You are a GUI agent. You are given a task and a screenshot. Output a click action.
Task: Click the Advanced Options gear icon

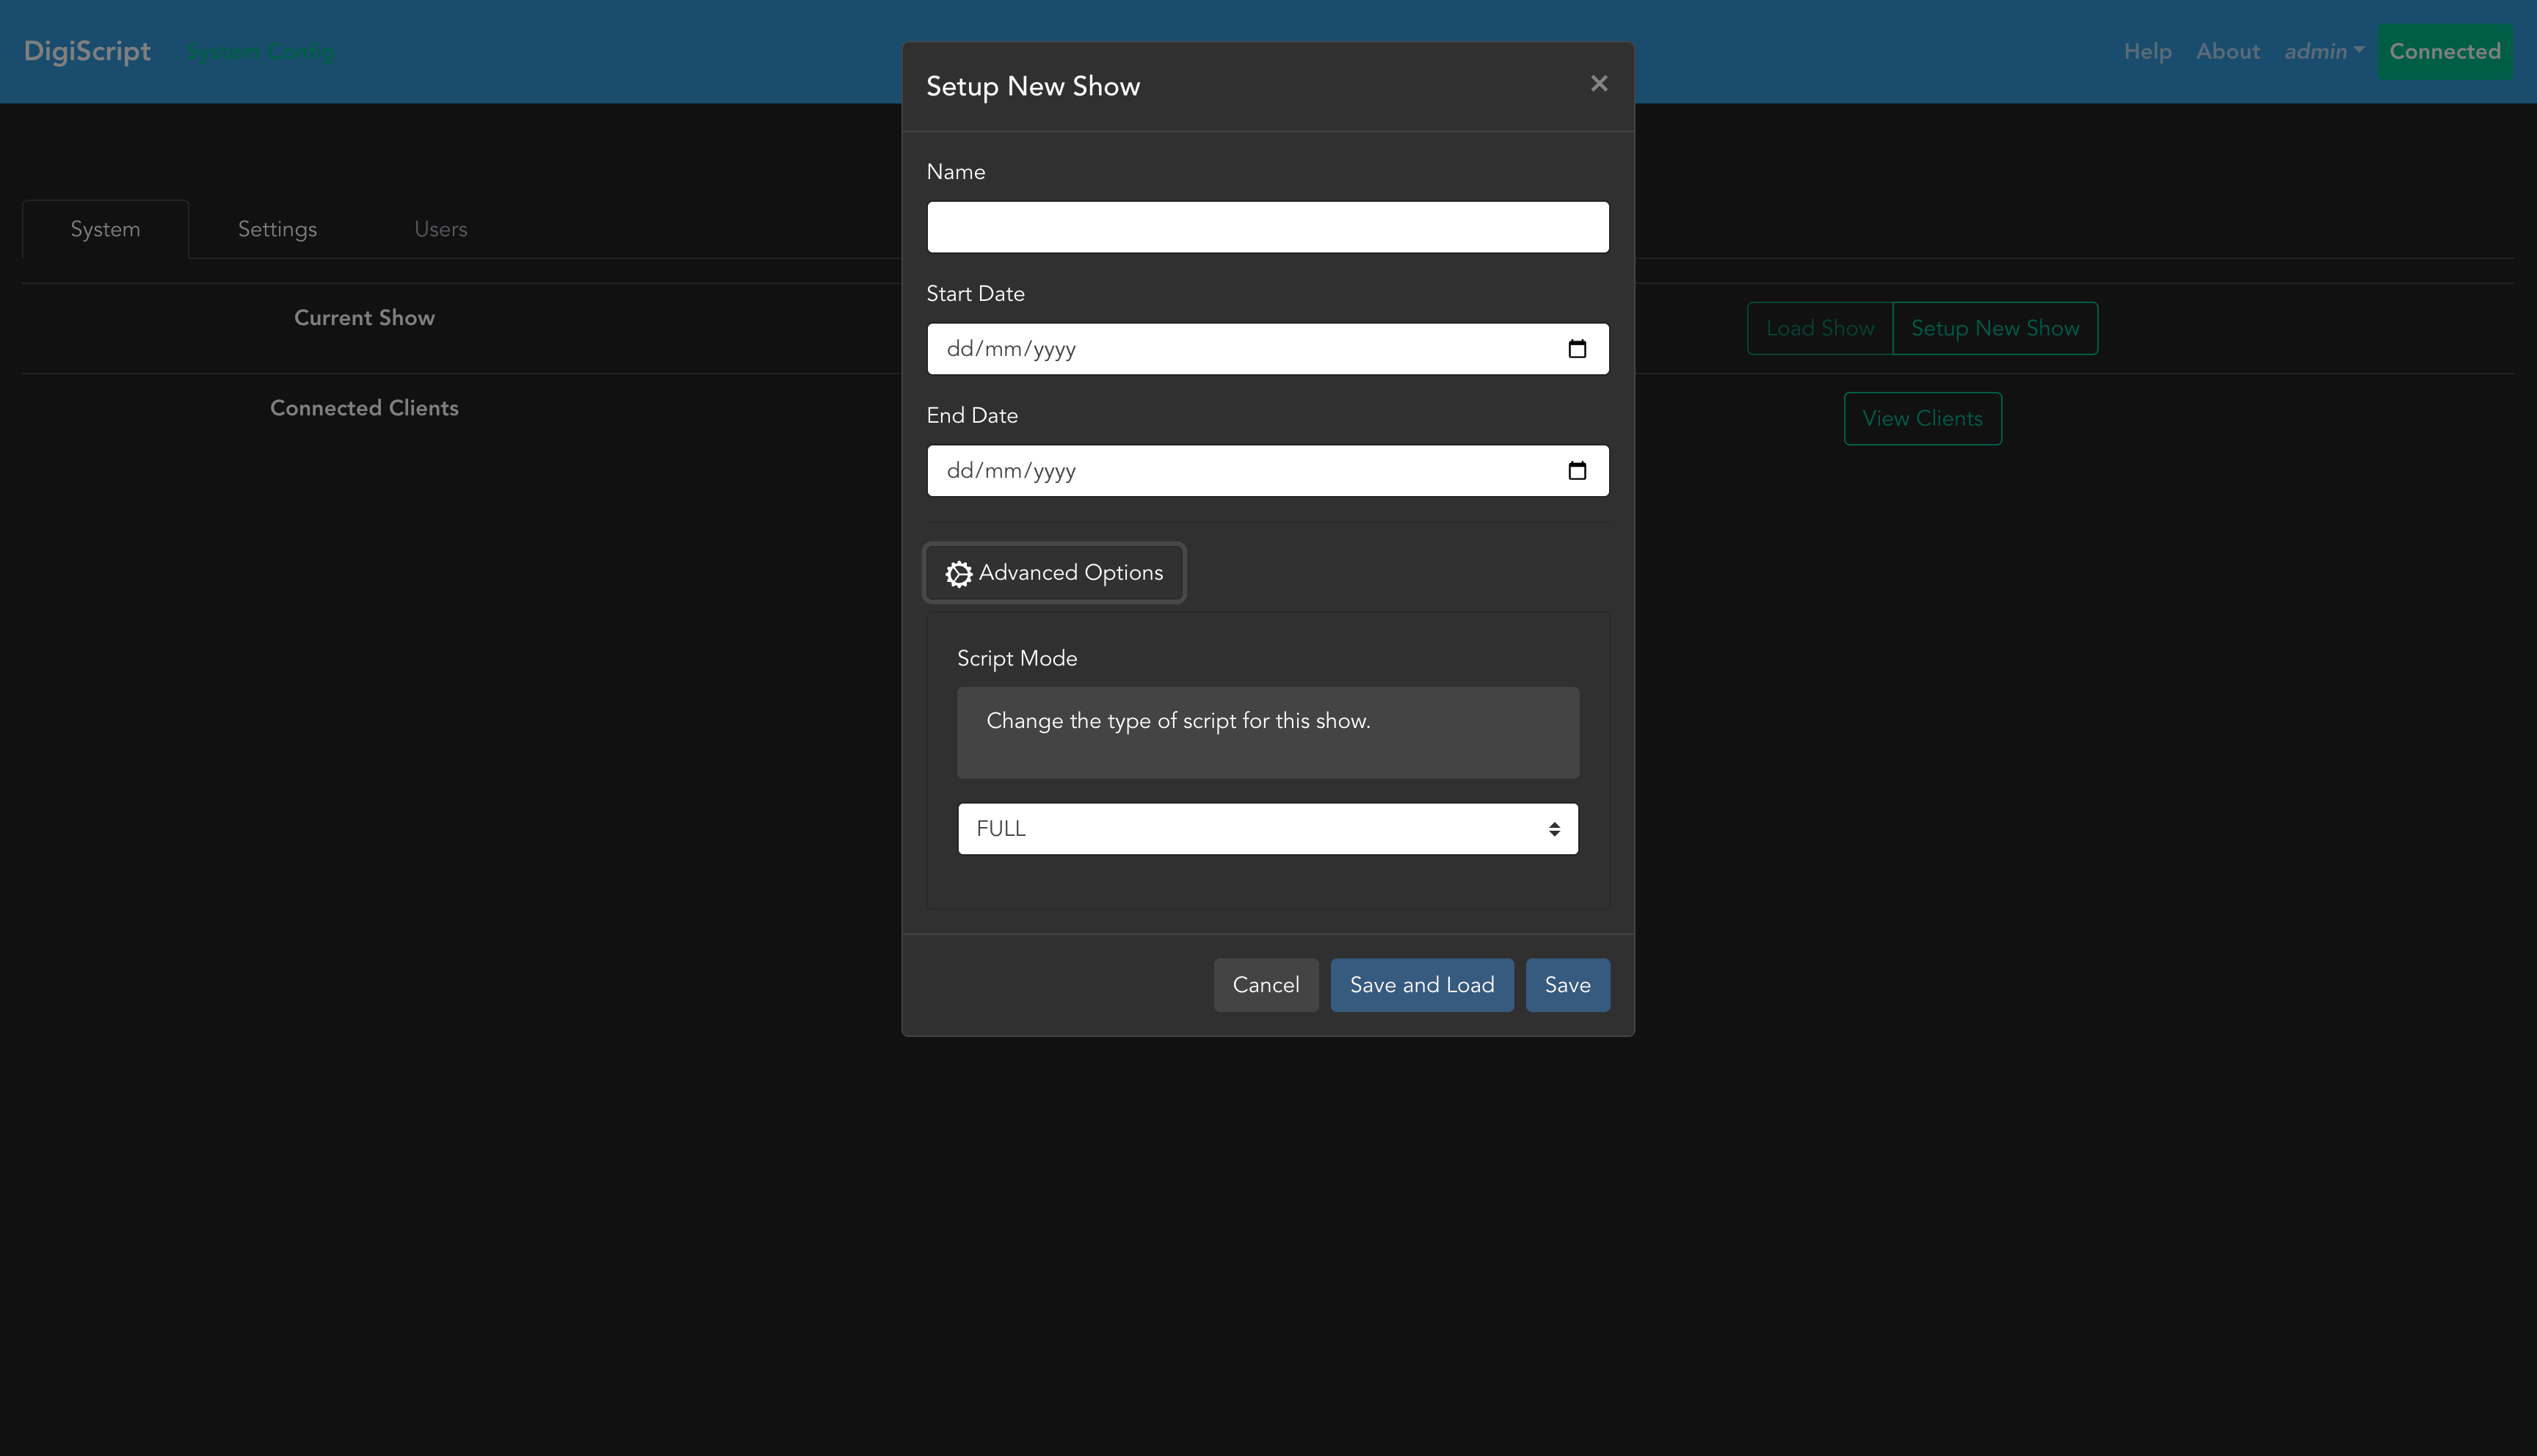tap(958, 574)
